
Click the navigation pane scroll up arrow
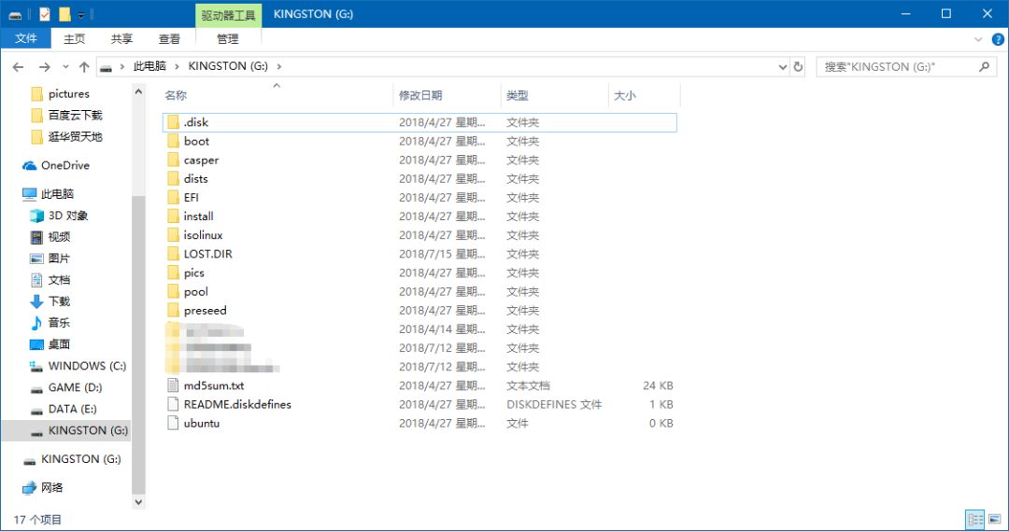[x=138, y=92]
